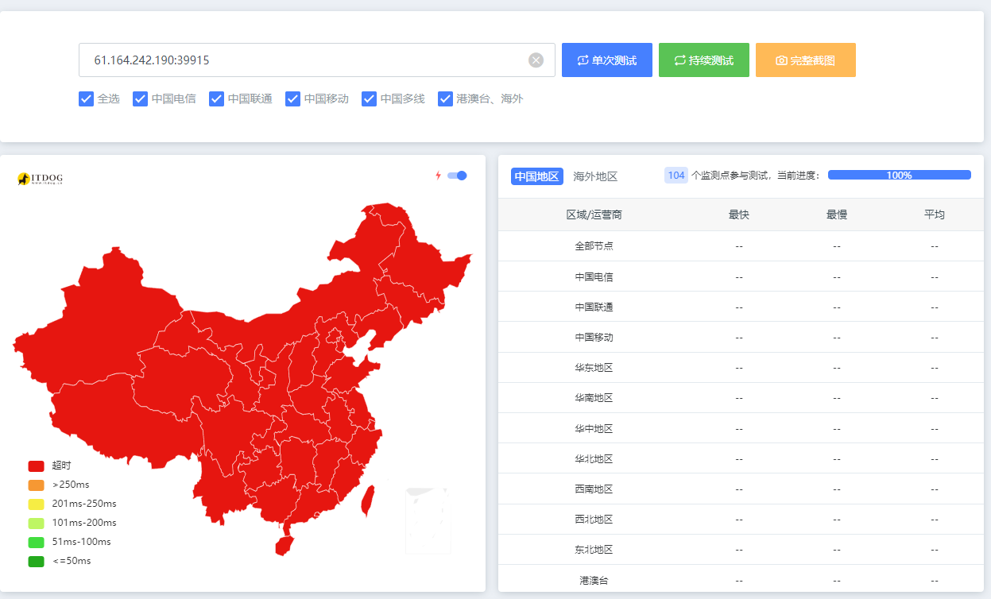This screenshot has height=599, width=991.
Task: Select the 华北地区 row
Action: pos(741,458)
